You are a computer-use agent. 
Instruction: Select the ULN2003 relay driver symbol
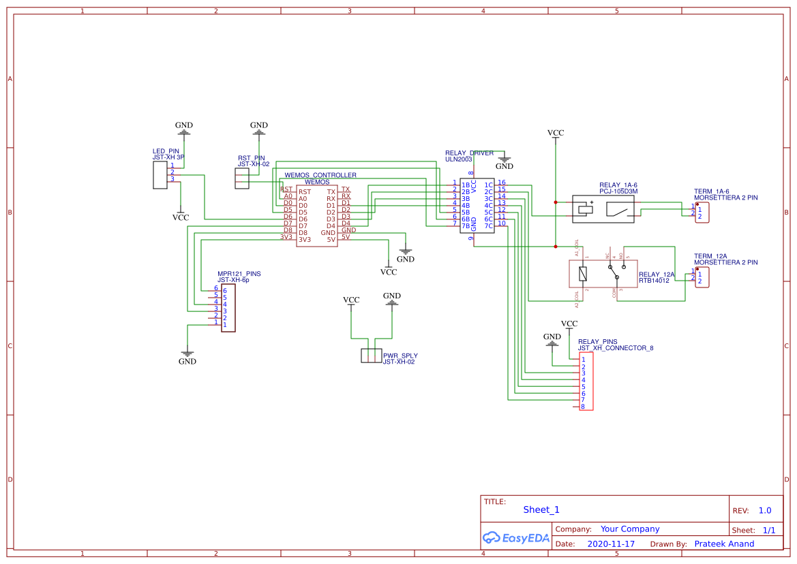pos(477,204)
